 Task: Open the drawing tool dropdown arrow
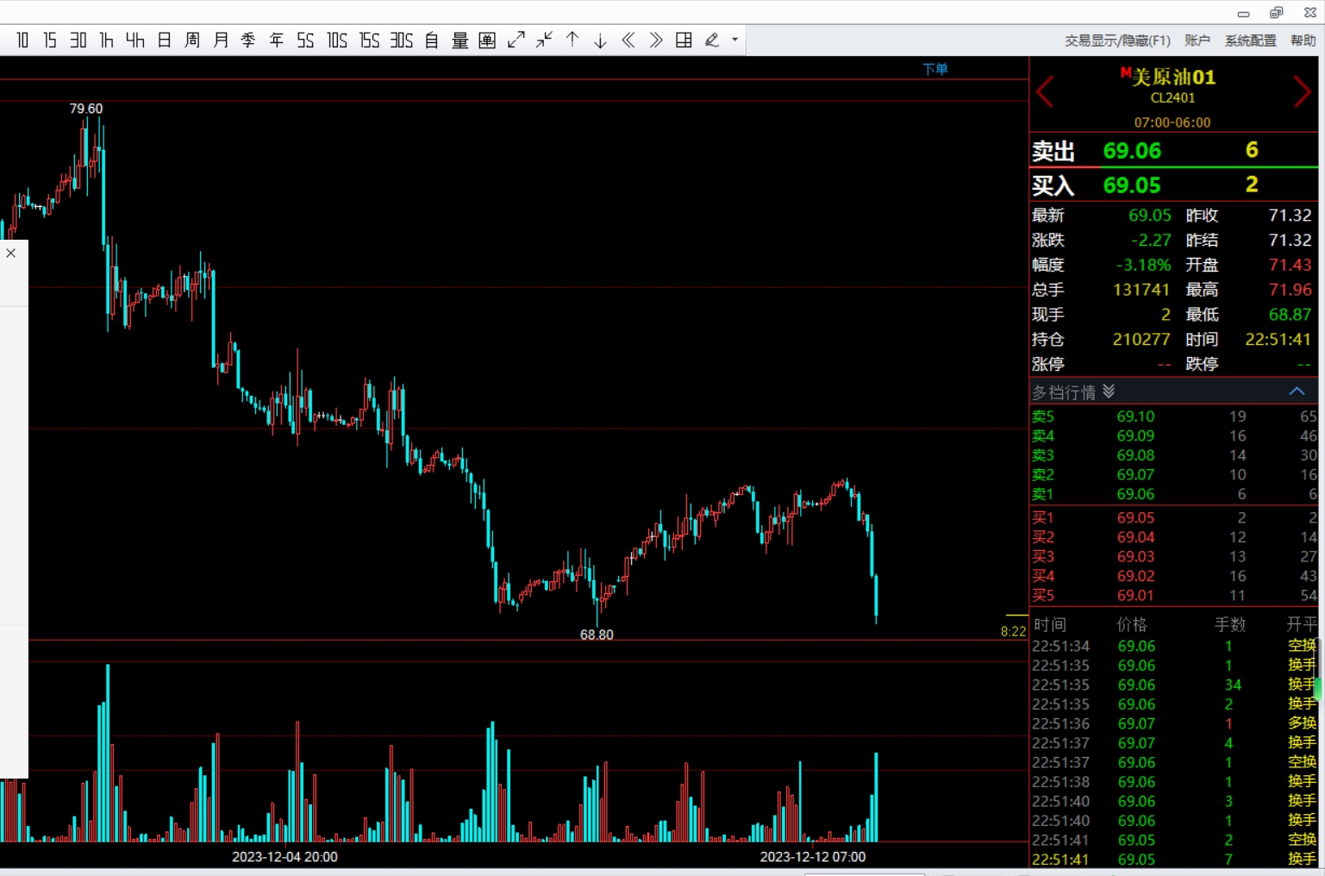click(734, 41)
